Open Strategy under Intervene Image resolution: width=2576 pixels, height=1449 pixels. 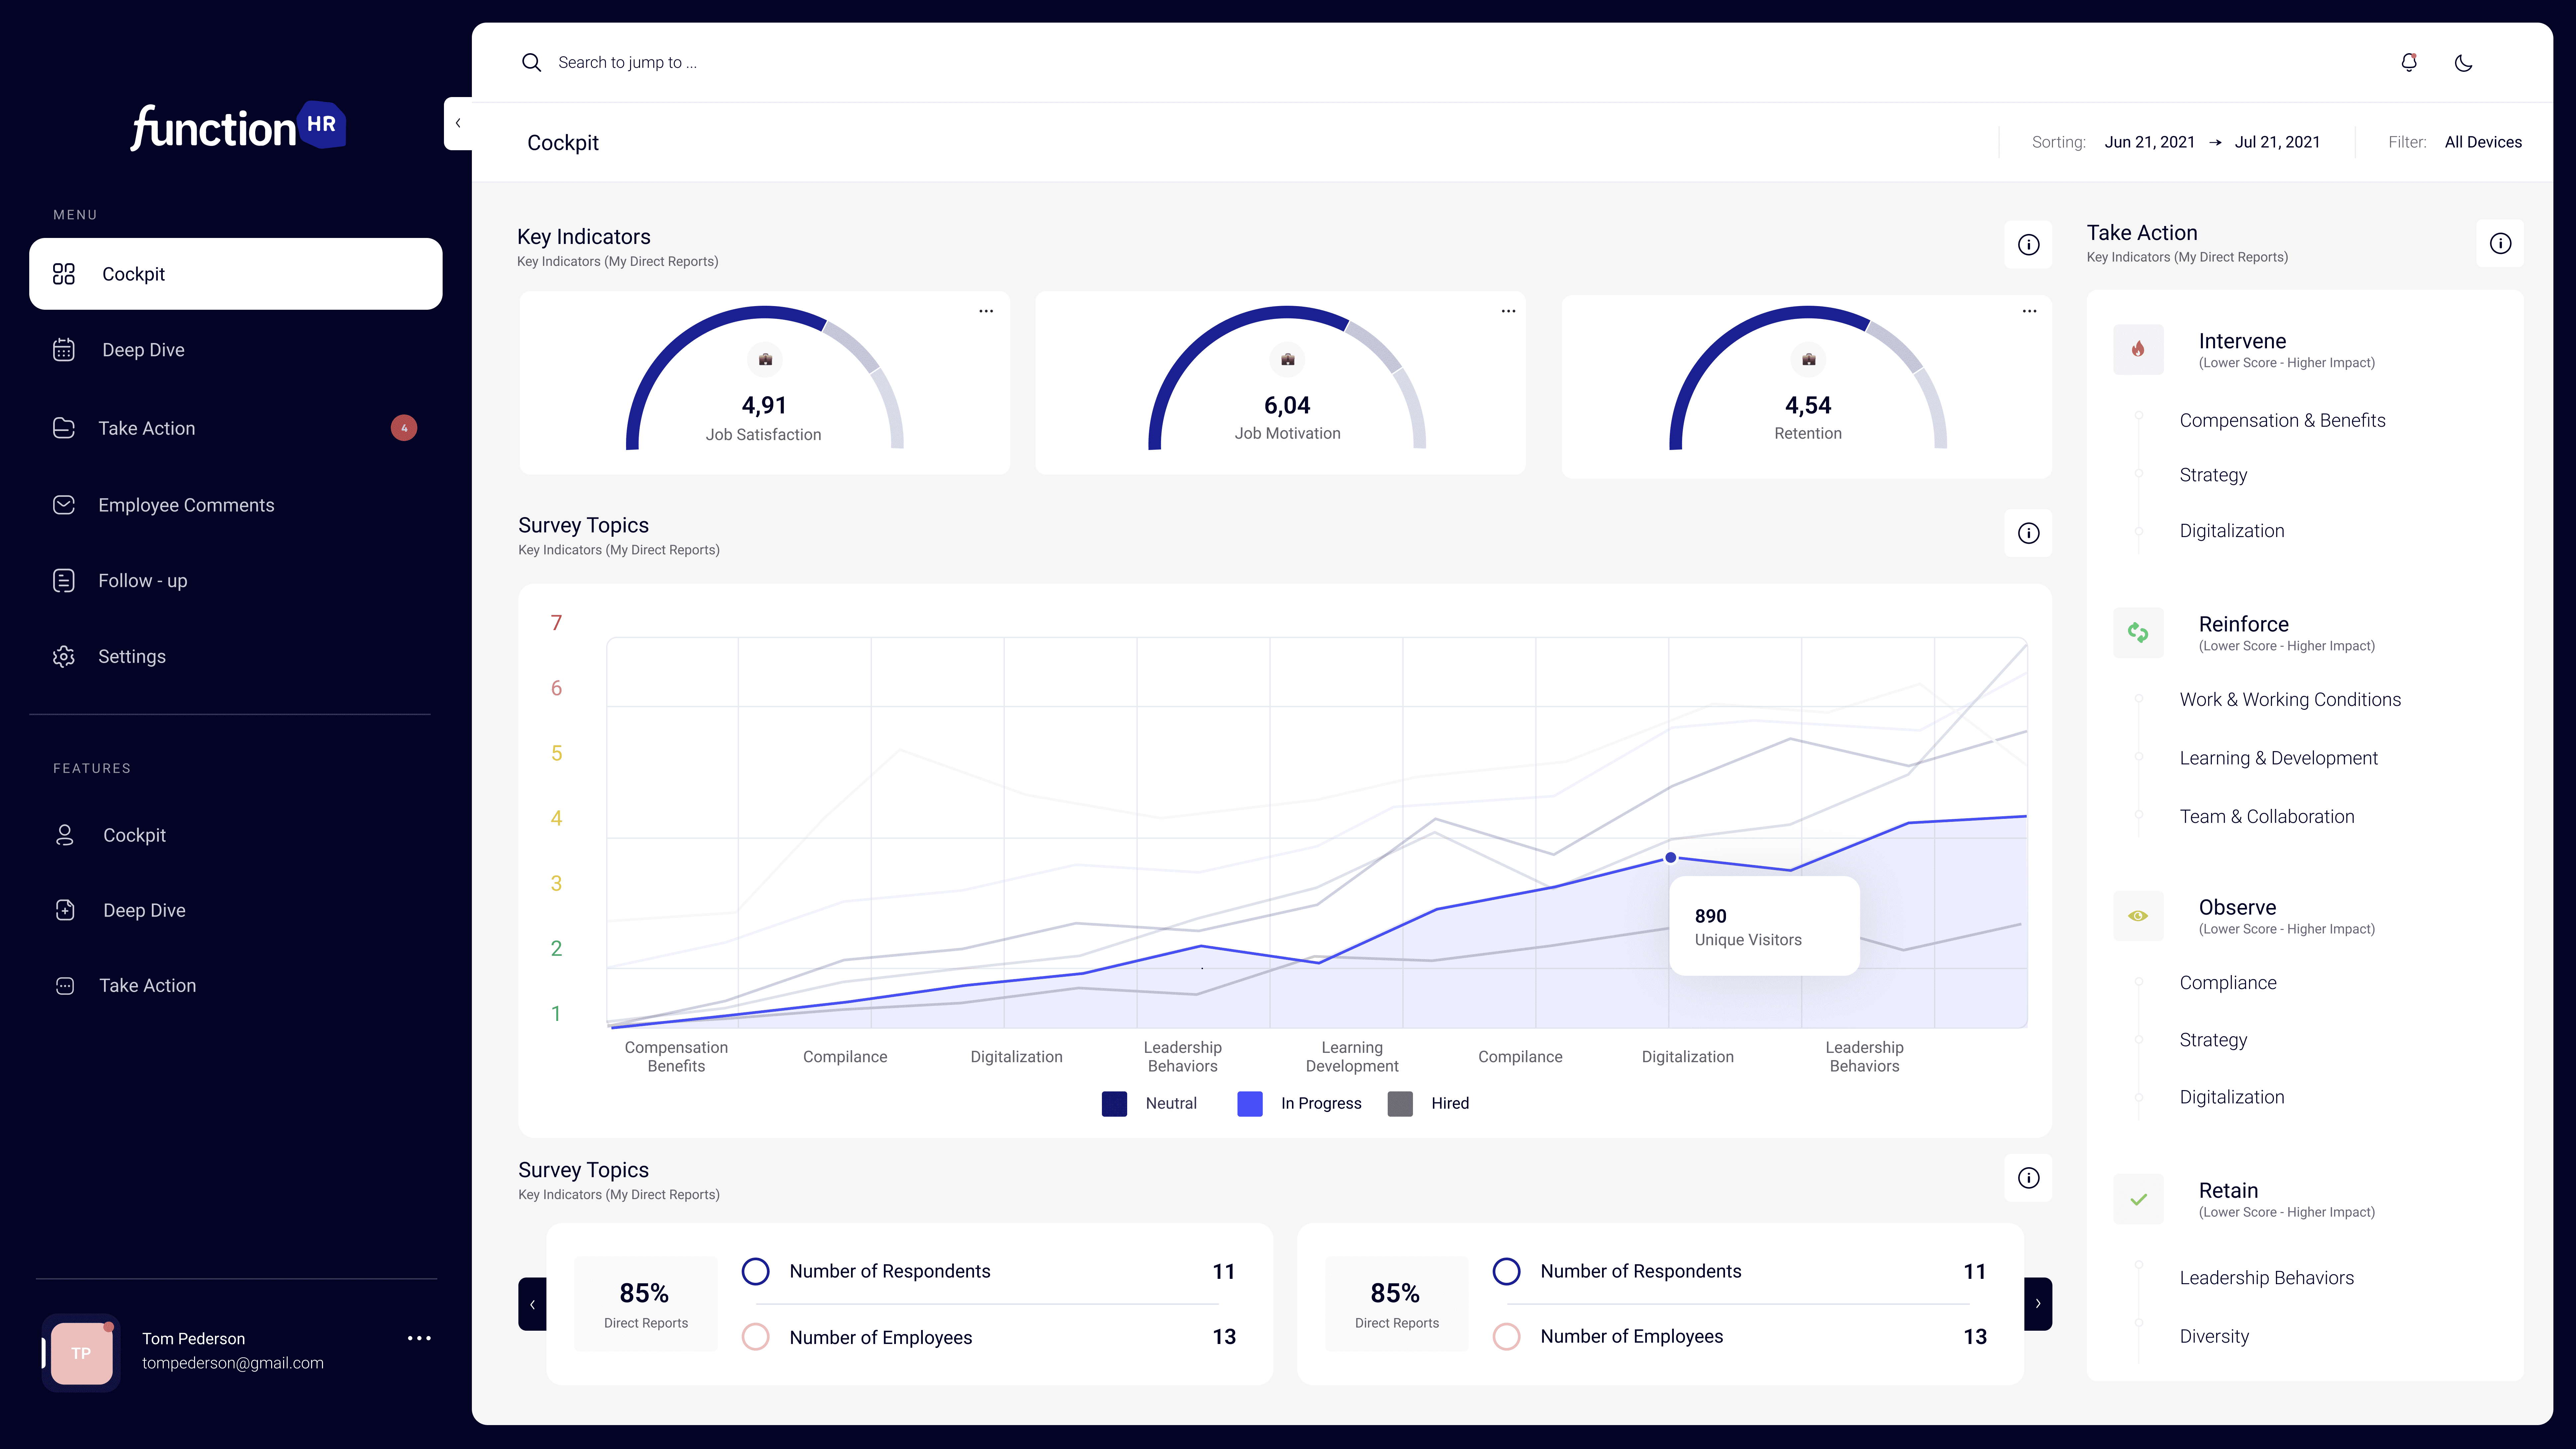(x=2213, y=475)
